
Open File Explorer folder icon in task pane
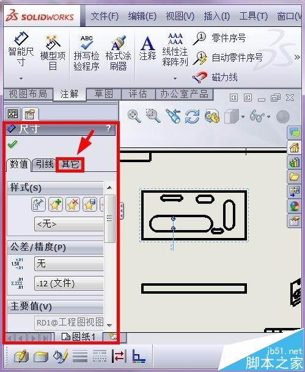point(294,177)
